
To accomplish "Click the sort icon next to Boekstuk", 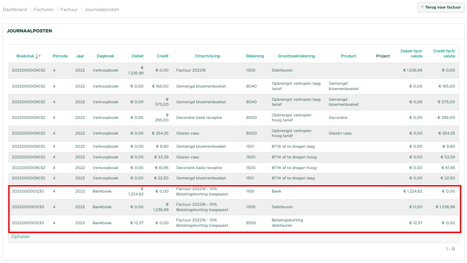I will click(38, 56).
